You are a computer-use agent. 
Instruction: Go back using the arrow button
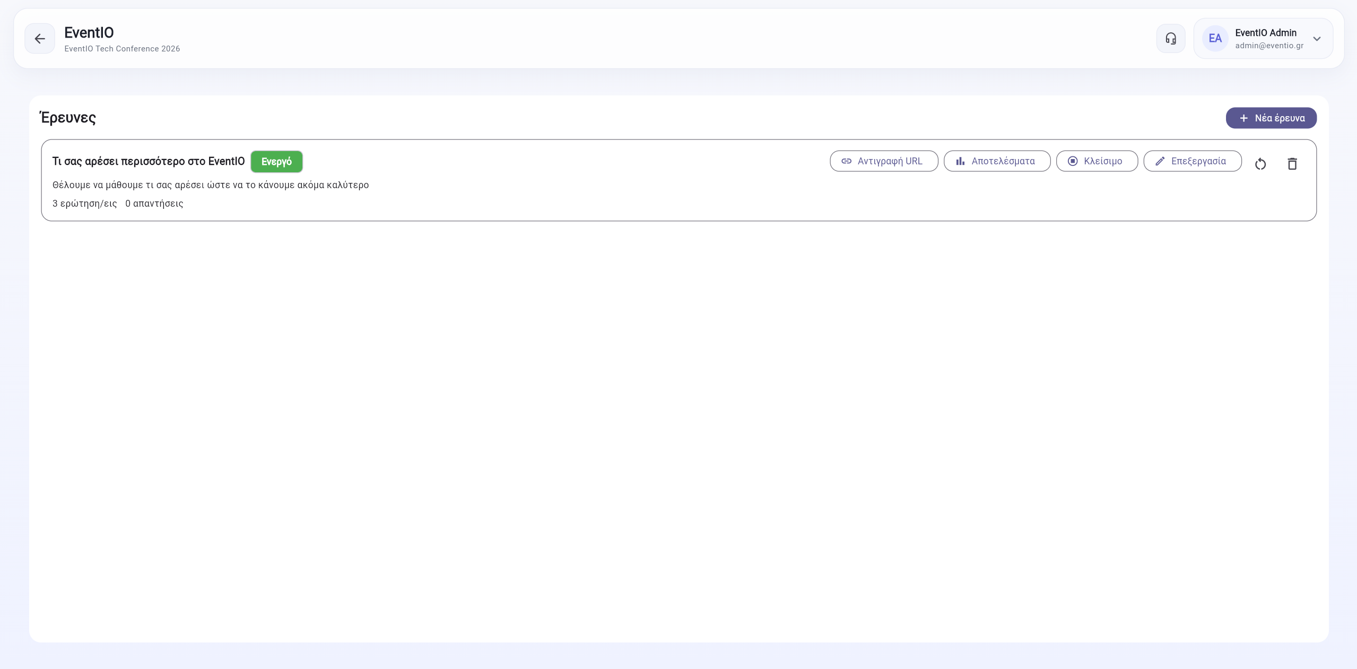click(x=40, y=39)
